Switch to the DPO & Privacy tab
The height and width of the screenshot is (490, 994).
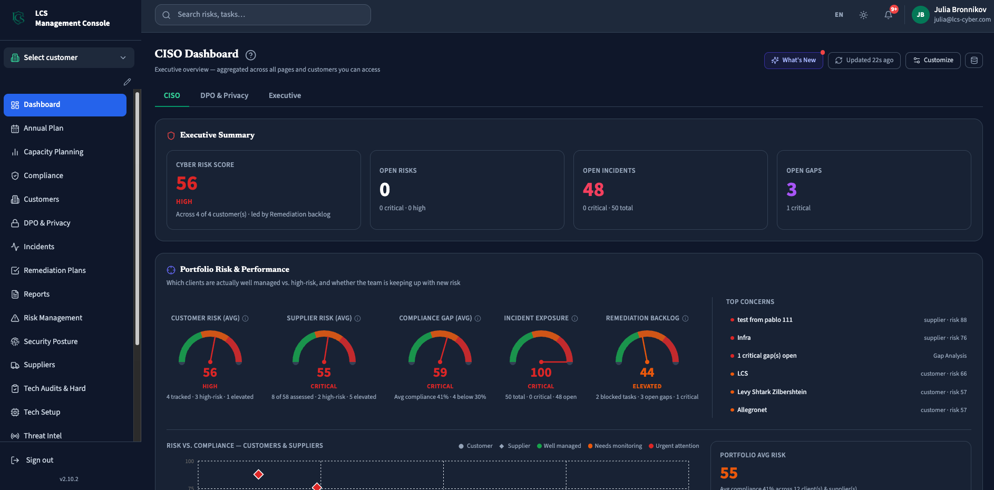[224, 95]
